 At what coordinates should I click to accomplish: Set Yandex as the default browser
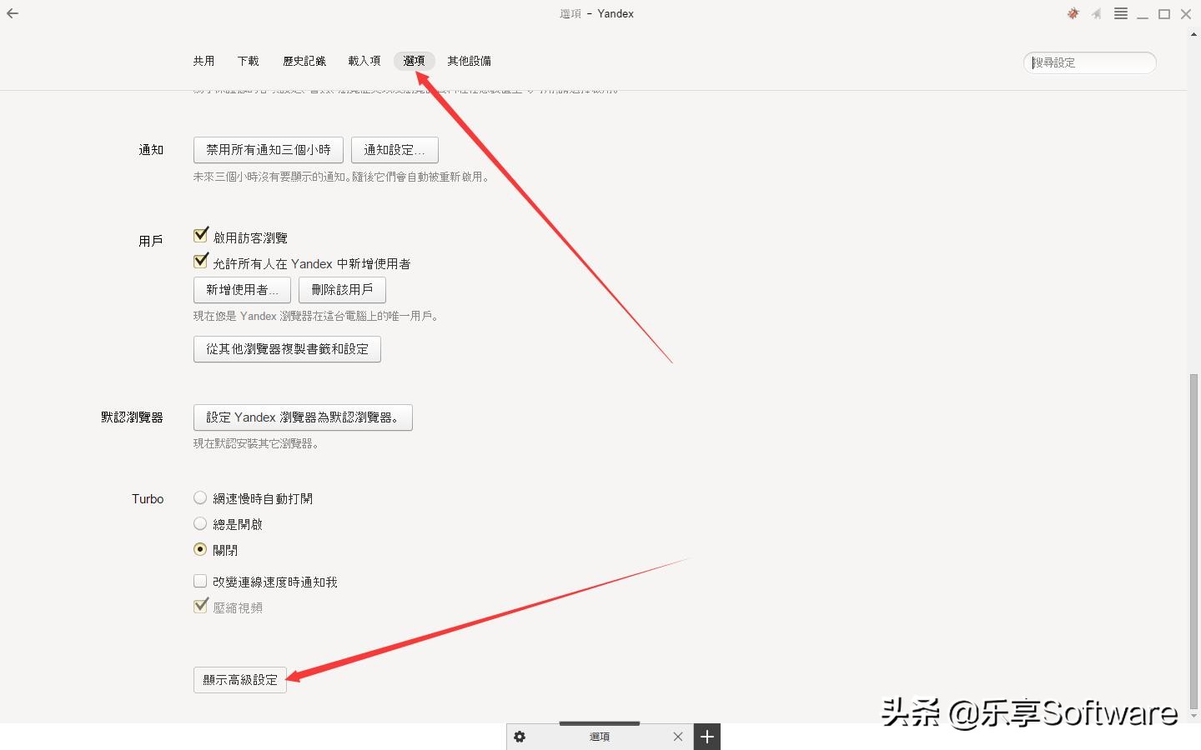(302, 417)
